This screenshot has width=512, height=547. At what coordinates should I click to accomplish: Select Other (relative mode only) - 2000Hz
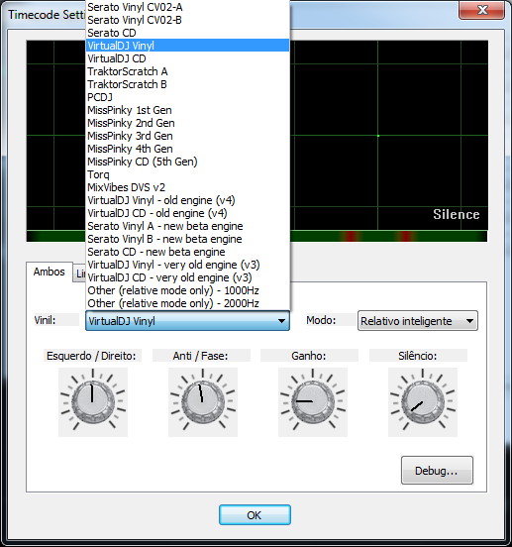click(187, 303)
